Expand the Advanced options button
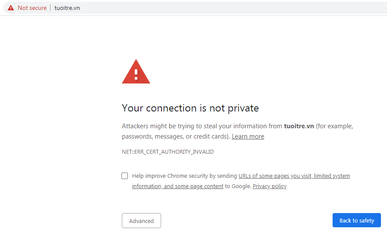387x232 pixels. click(x=141, y=221)
